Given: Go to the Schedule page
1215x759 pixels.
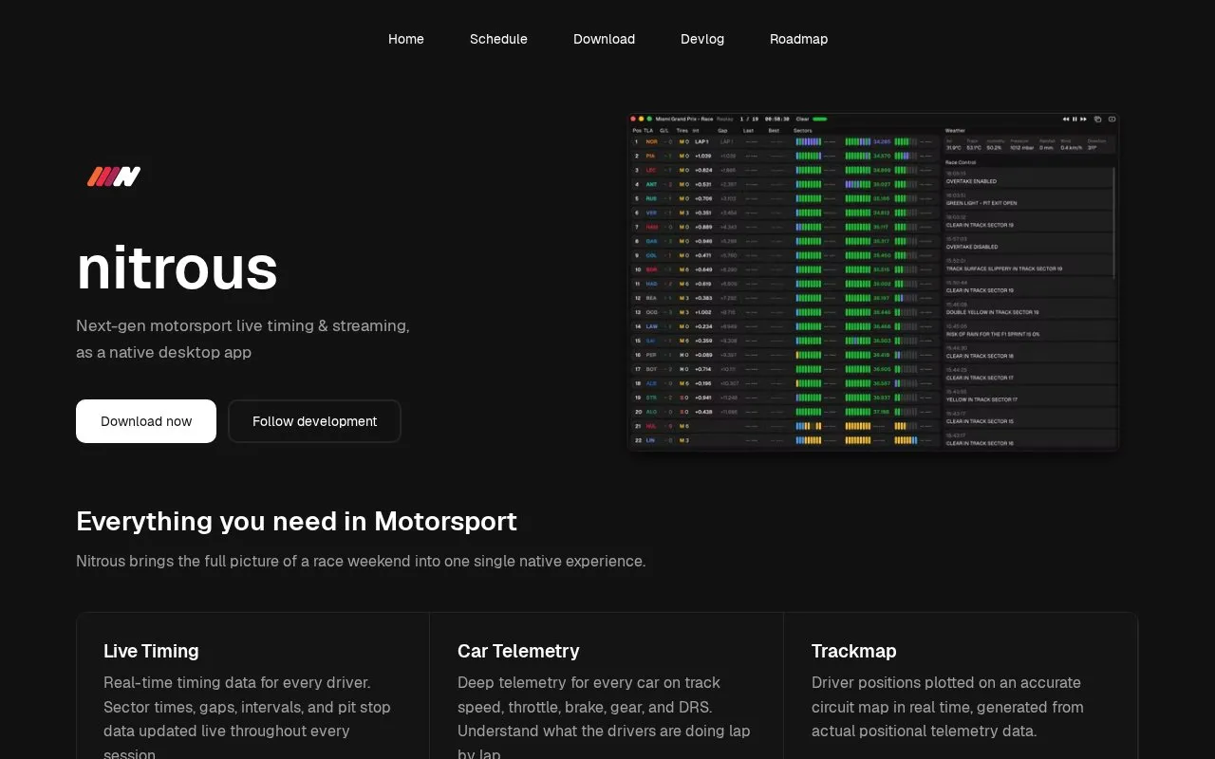Looking at the screenshot, I should pos(498,39).
